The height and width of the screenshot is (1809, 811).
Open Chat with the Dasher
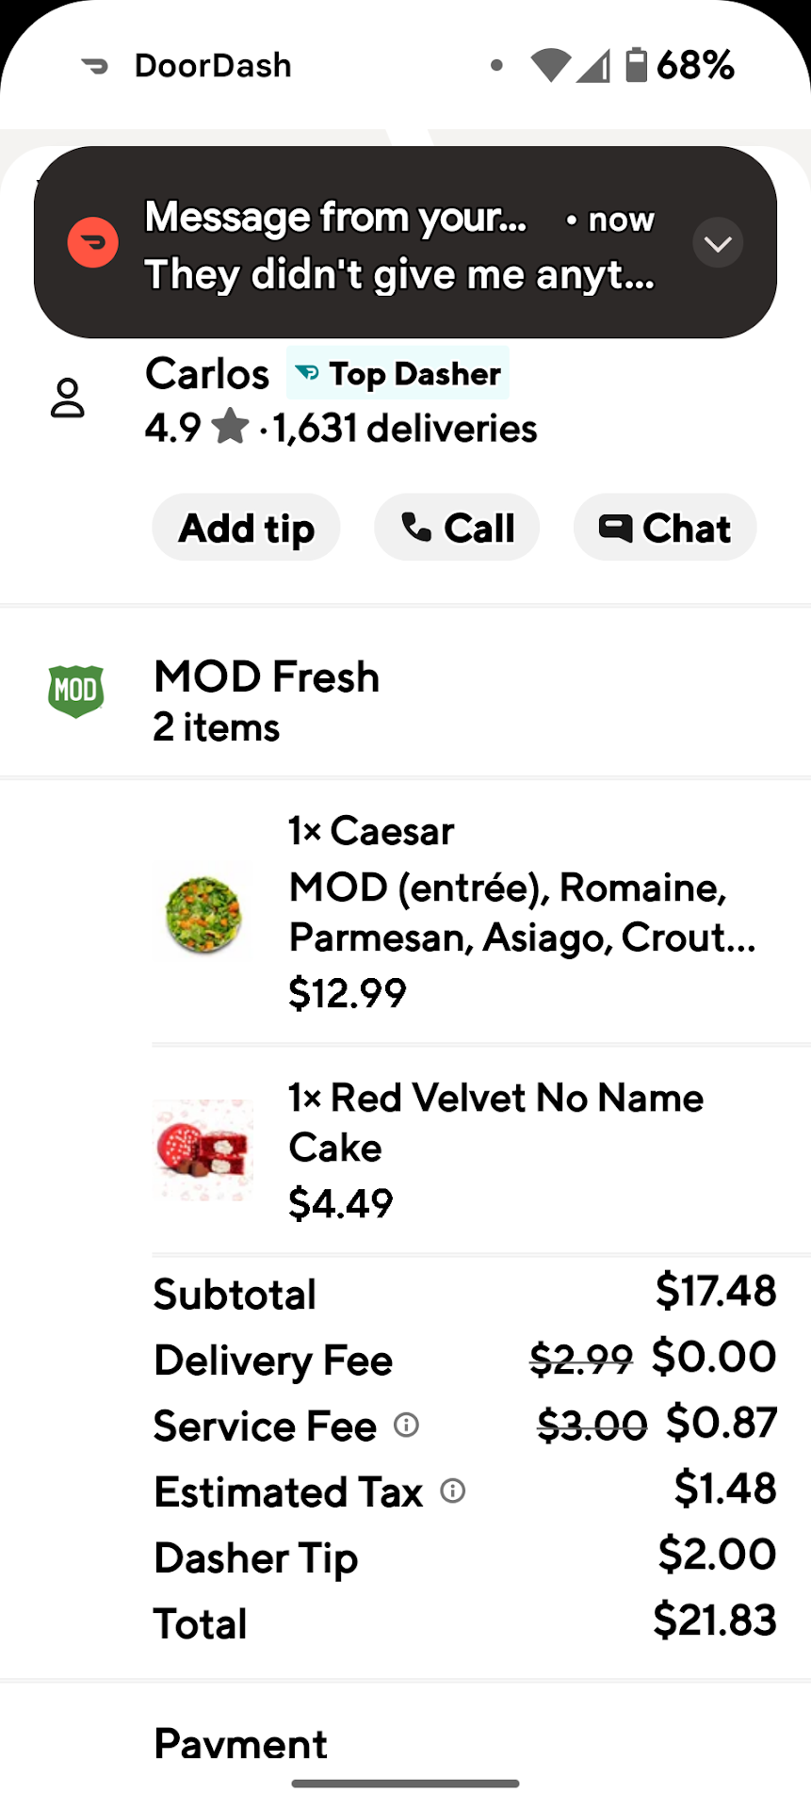tap(665, 528)
